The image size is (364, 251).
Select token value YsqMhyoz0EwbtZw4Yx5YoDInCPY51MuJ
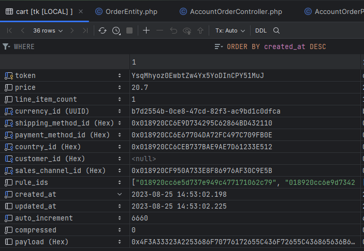coord(245,75)
